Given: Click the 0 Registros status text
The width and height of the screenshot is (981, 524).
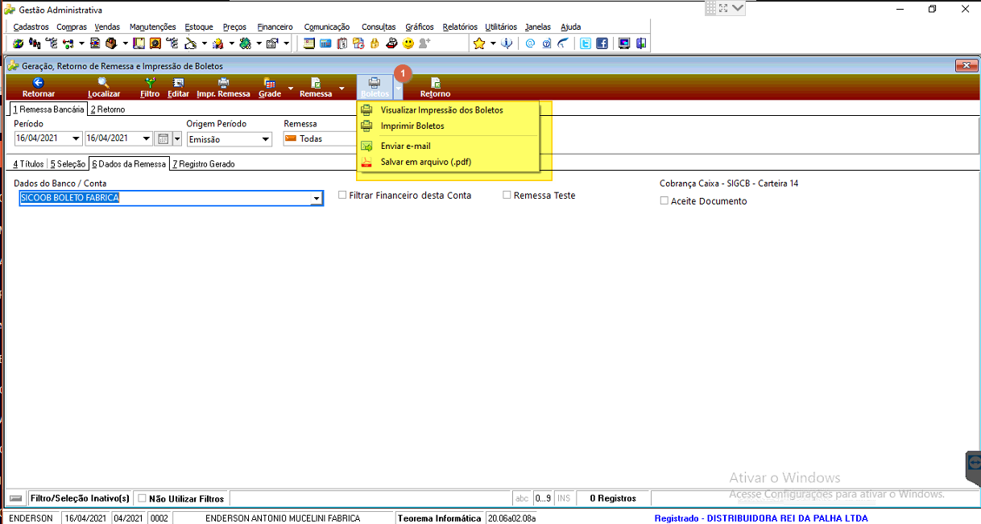Looking at the screenshot, I should (x=613, y=498).
